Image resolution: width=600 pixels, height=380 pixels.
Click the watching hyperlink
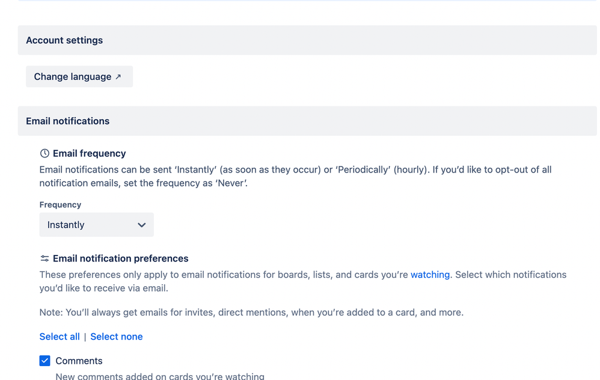pos(430,274)
